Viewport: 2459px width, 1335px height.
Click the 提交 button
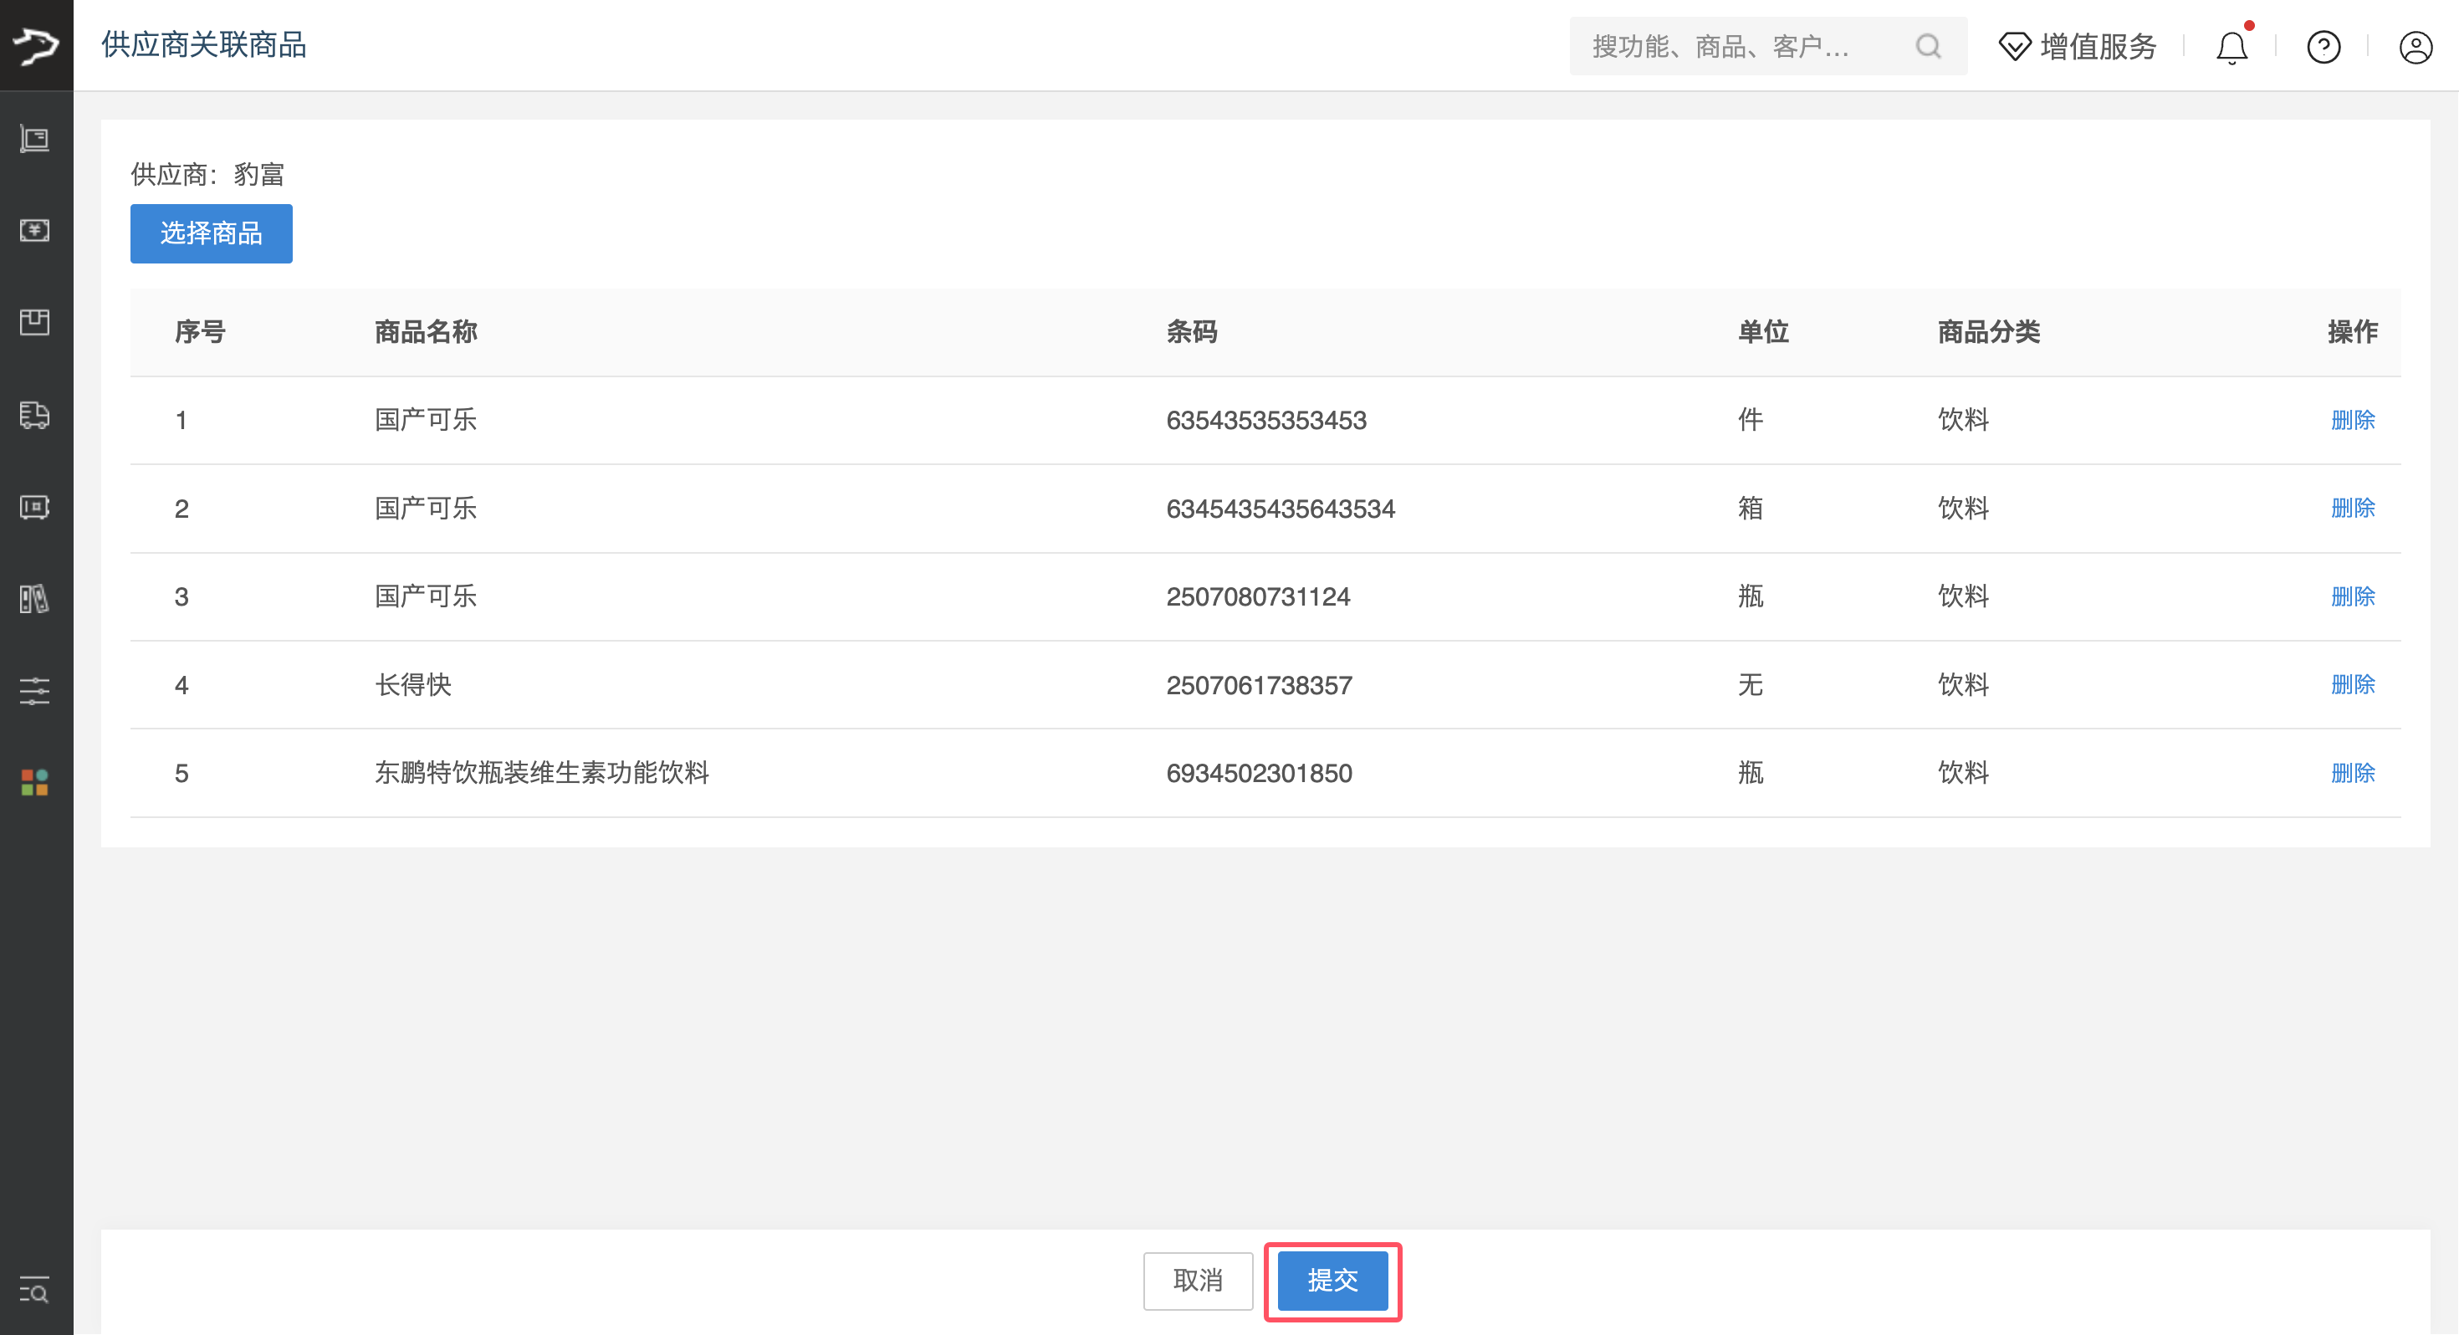point(1332,1281)
